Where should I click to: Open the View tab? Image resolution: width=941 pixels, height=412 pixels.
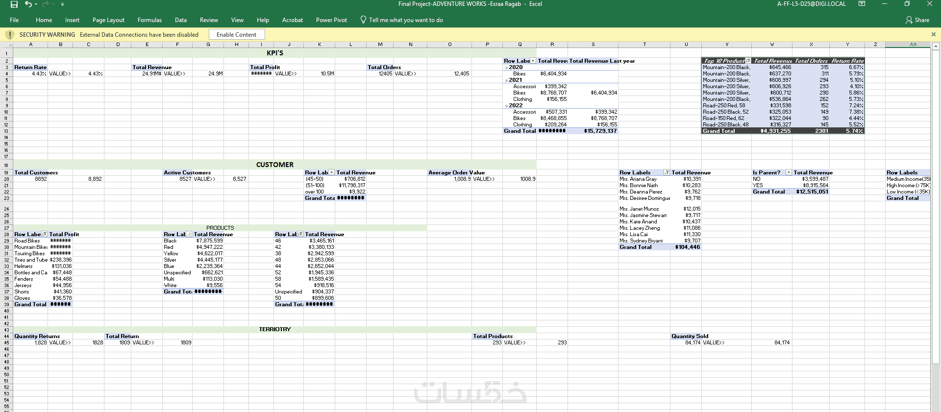[x=237, y=20]
